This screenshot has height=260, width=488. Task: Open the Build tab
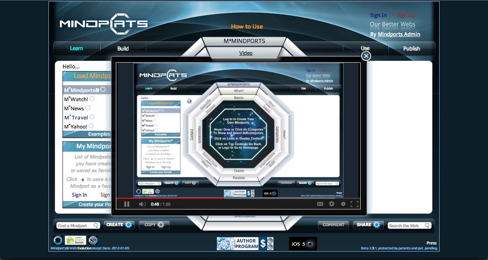[123, 49]
